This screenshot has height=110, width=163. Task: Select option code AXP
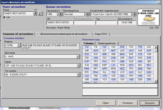coord(149,51)
